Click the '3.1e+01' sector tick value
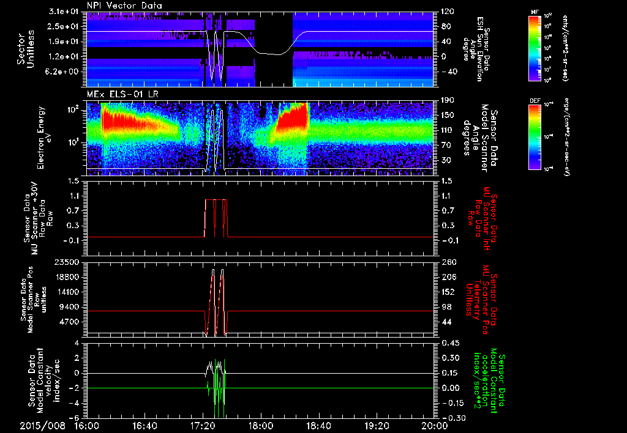This screenshot has width=627, height=433. pos(63,12)
